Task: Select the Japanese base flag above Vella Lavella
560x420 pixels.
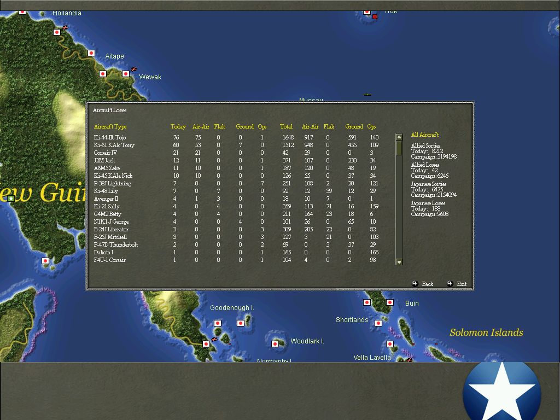Action: point(390,344)
